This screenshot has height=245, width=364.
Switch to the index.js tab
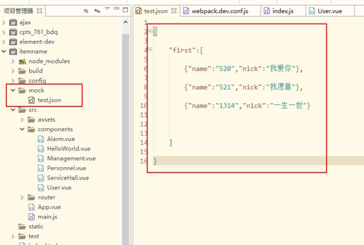(x=283, y=11)
